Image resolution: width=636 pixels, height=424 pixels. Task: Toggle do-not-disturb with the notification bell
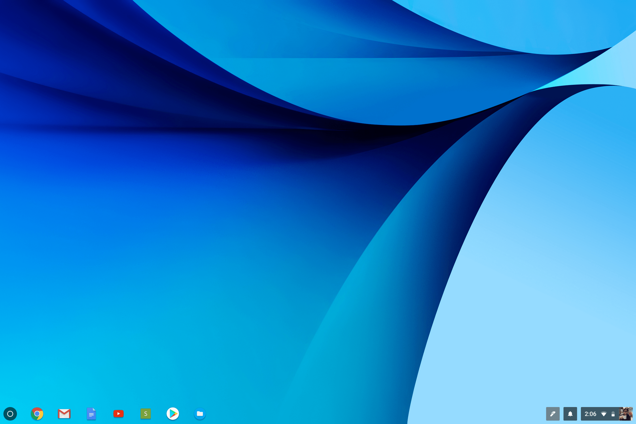click(570, 414)
